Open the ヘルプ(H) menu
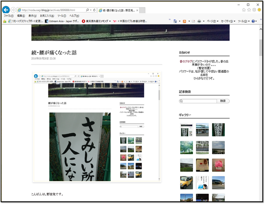Viewport: 265px width, 204px height. 74,16
